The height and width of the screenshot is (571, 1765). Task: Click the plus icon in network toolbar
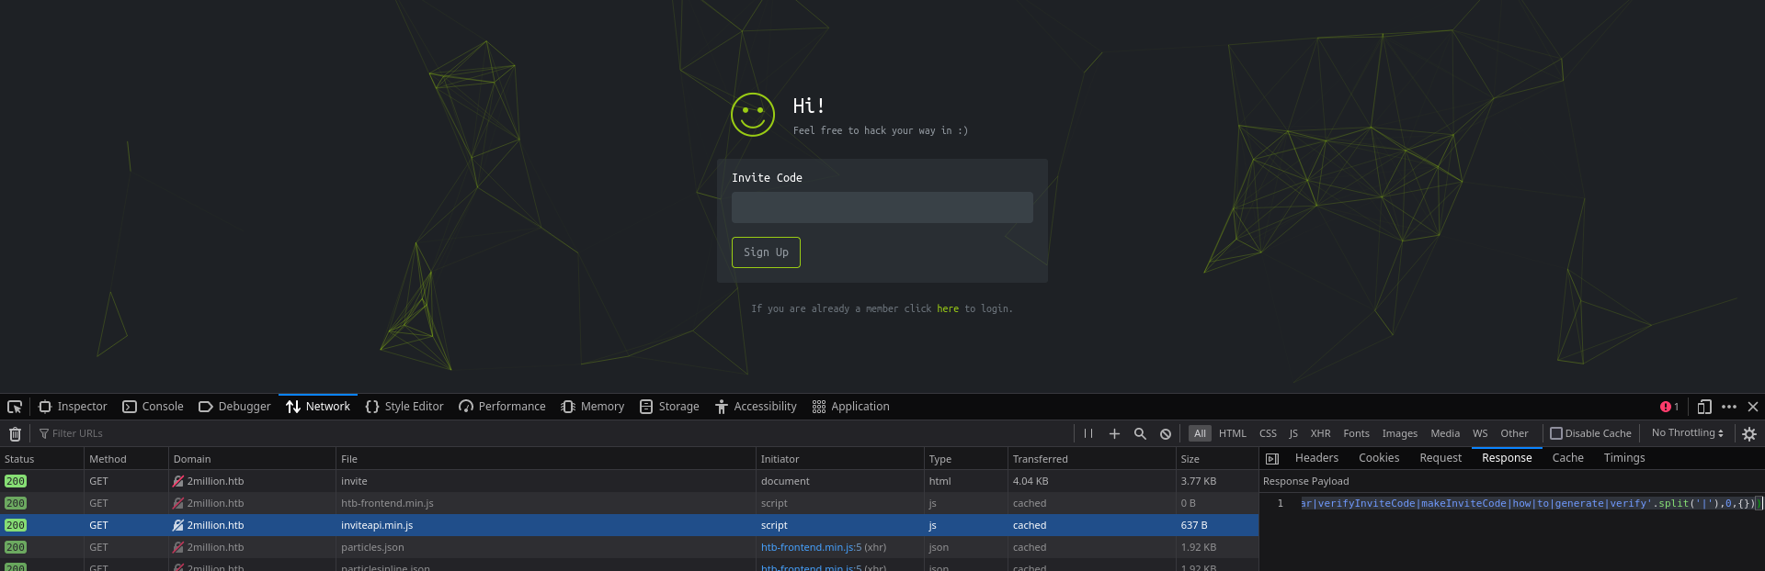pyautogui.click(x=1114, y=433)
